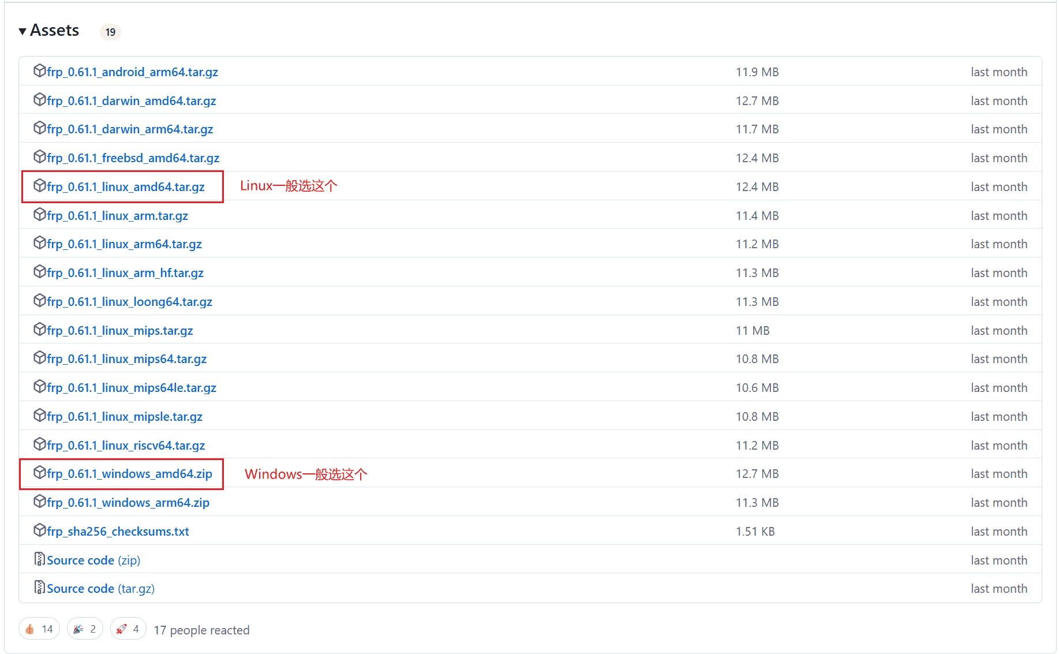Download frp_0.61.1_linux_arm64.tar.gz
Viewport: 1059px width, 654px height.
[x=124, y=244]
